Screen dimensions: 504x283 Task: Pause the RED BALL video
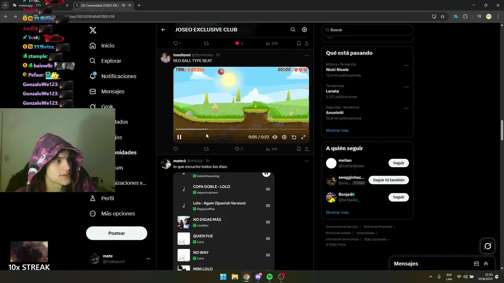179,137
